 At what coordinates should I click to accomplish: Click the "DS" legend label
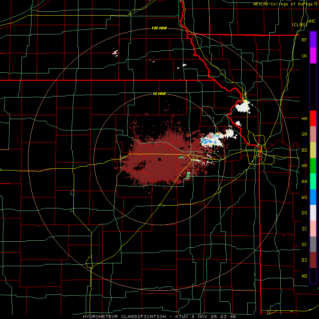(304, 213)
